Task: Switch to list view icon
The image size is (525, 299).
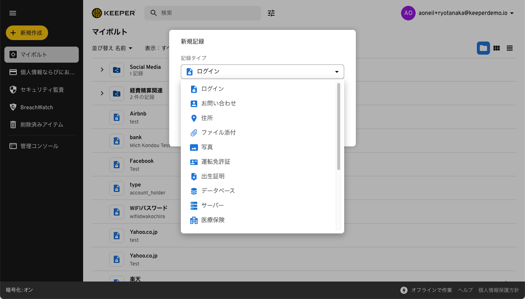Action: [x=510, y=48]
